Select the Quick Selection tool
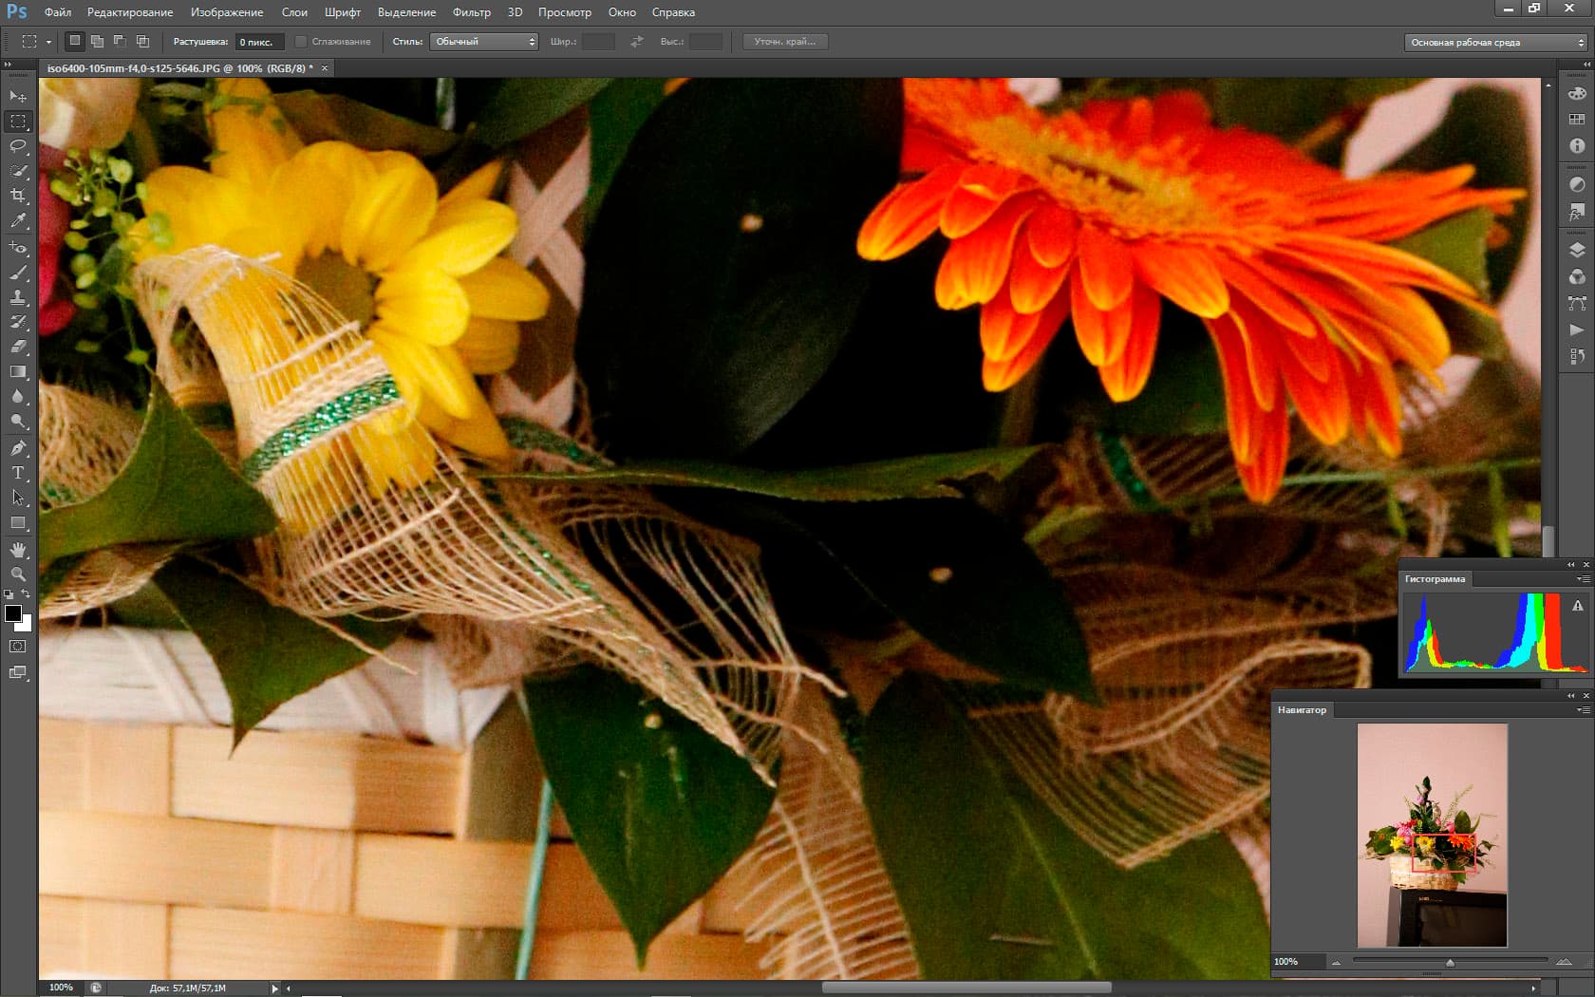Image resolution: width=1595 pixels, height=997 pixels. 18,170
